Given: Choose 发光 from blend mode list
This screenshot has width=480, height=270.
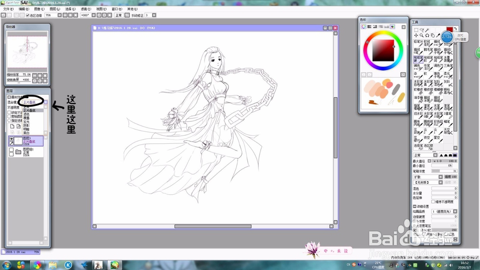Looking at the screenshot, I should (x=26, y=122).
